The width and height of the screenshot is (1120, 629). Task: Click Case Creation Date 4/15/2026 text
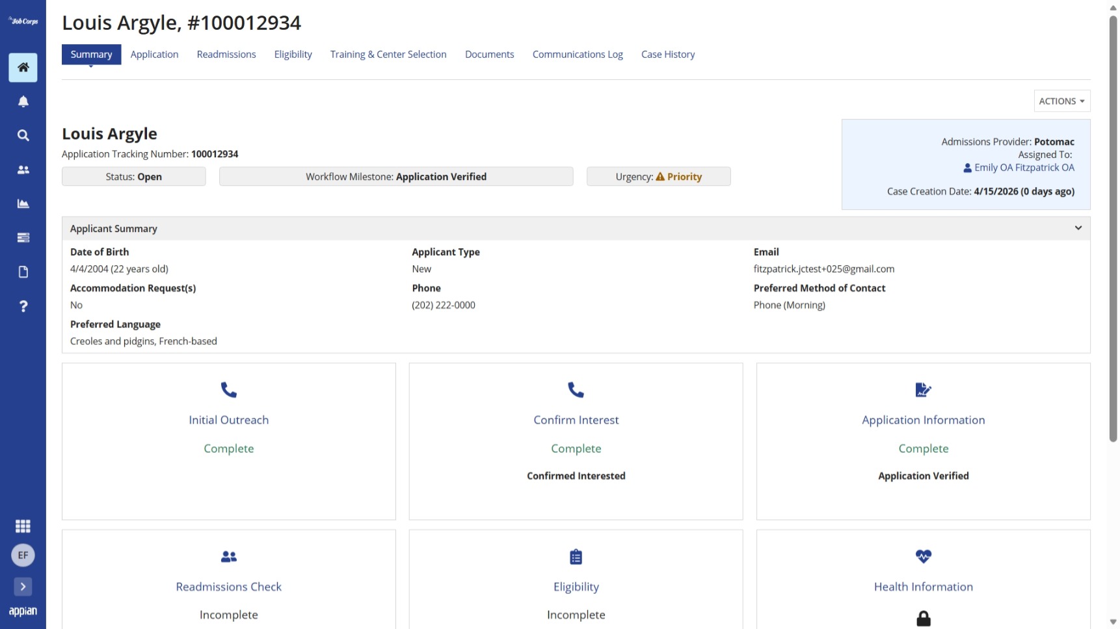coord(981,192)
